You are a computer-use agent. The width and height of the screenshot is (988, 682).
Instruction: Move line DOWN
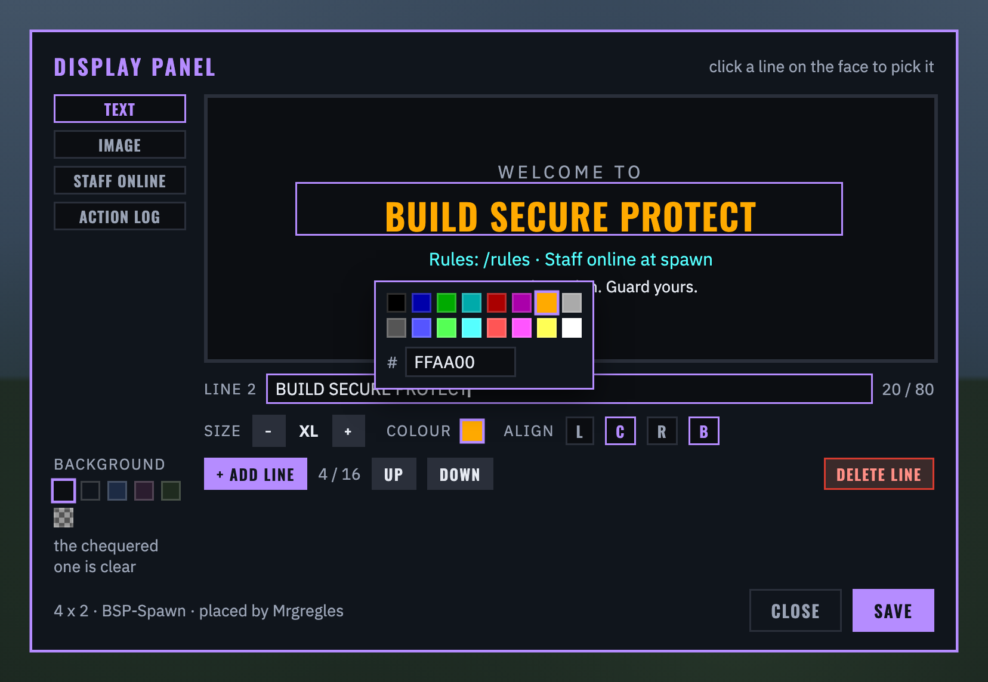pos(460,474)
